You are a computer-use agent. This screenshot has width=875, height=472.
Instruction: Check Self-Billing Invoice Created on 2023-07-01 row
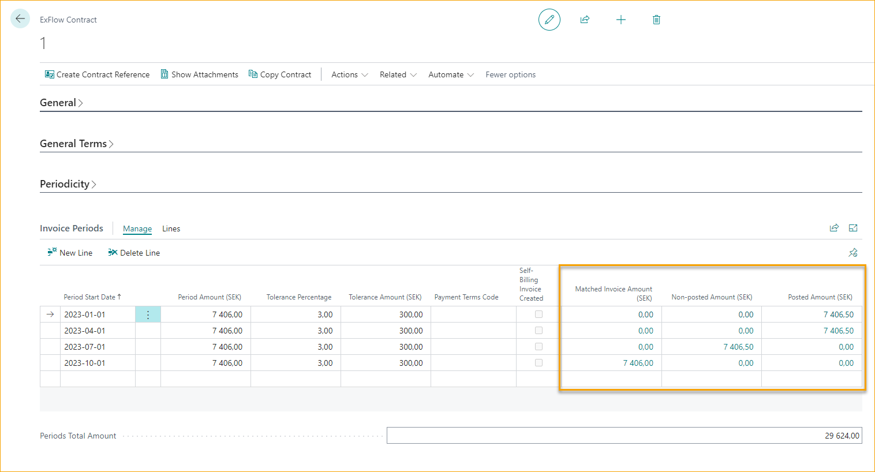[539, 346]
